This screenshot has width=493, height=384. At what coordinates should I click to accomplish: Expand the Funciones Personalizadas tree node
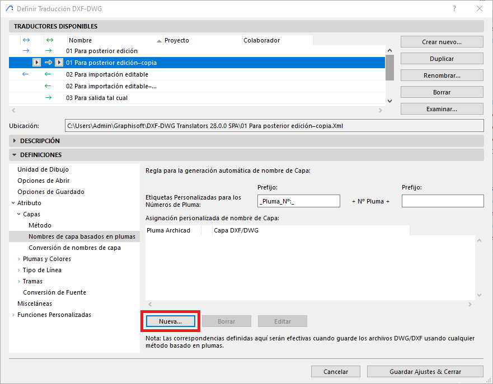point(13,315)
